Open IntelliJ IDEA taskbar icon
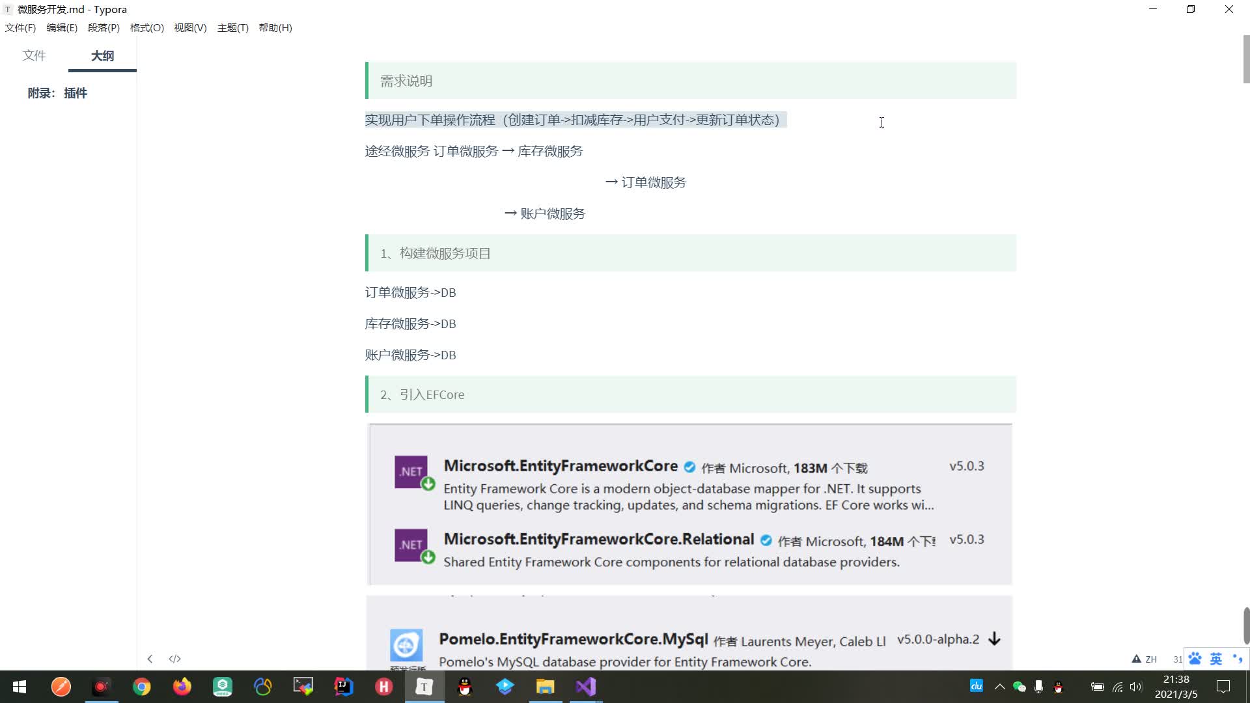The width and height of the screenshot is (1250, 703). click(343, 687)
